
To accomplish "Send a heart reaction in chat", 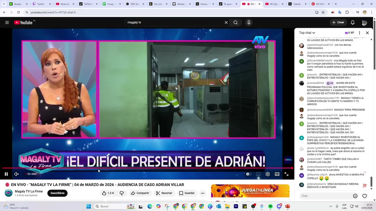I will [x=365, y=196].
